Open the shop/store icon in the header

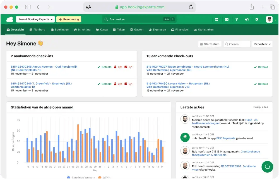(x=217, y=20)
